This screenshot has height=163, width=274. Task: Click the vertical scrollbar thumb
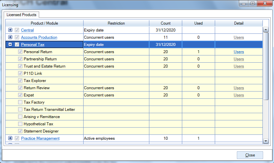click(266, 66)
